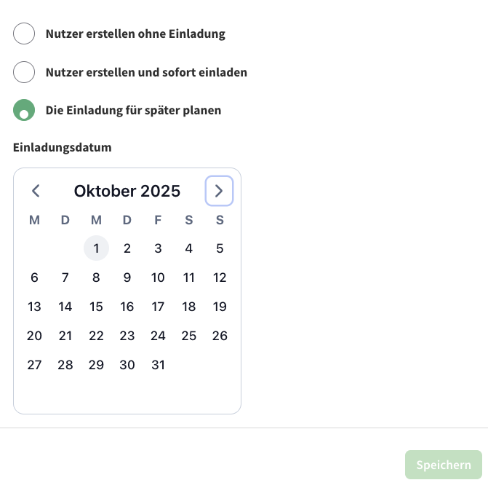The image size is (488, 488).
Task: Select 'Die Einladung für später planen' radio
Action: [24, 111]
